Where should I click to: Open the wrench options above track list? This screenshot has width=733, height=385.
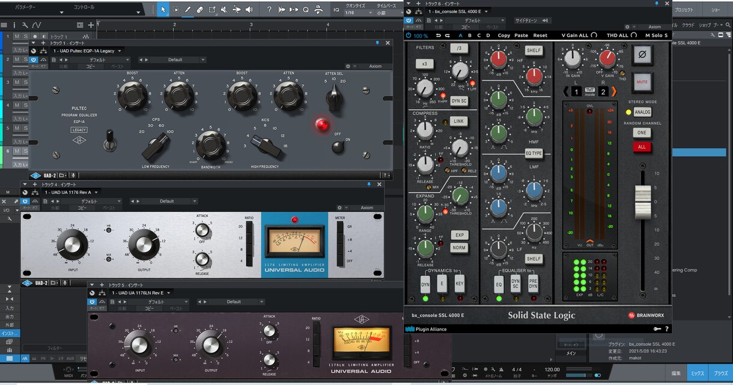pos(25,25)
